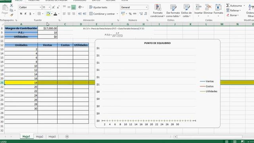Select the Format Painter brush icon
This screenshot has height=143, width=254.
pos(12,15)
